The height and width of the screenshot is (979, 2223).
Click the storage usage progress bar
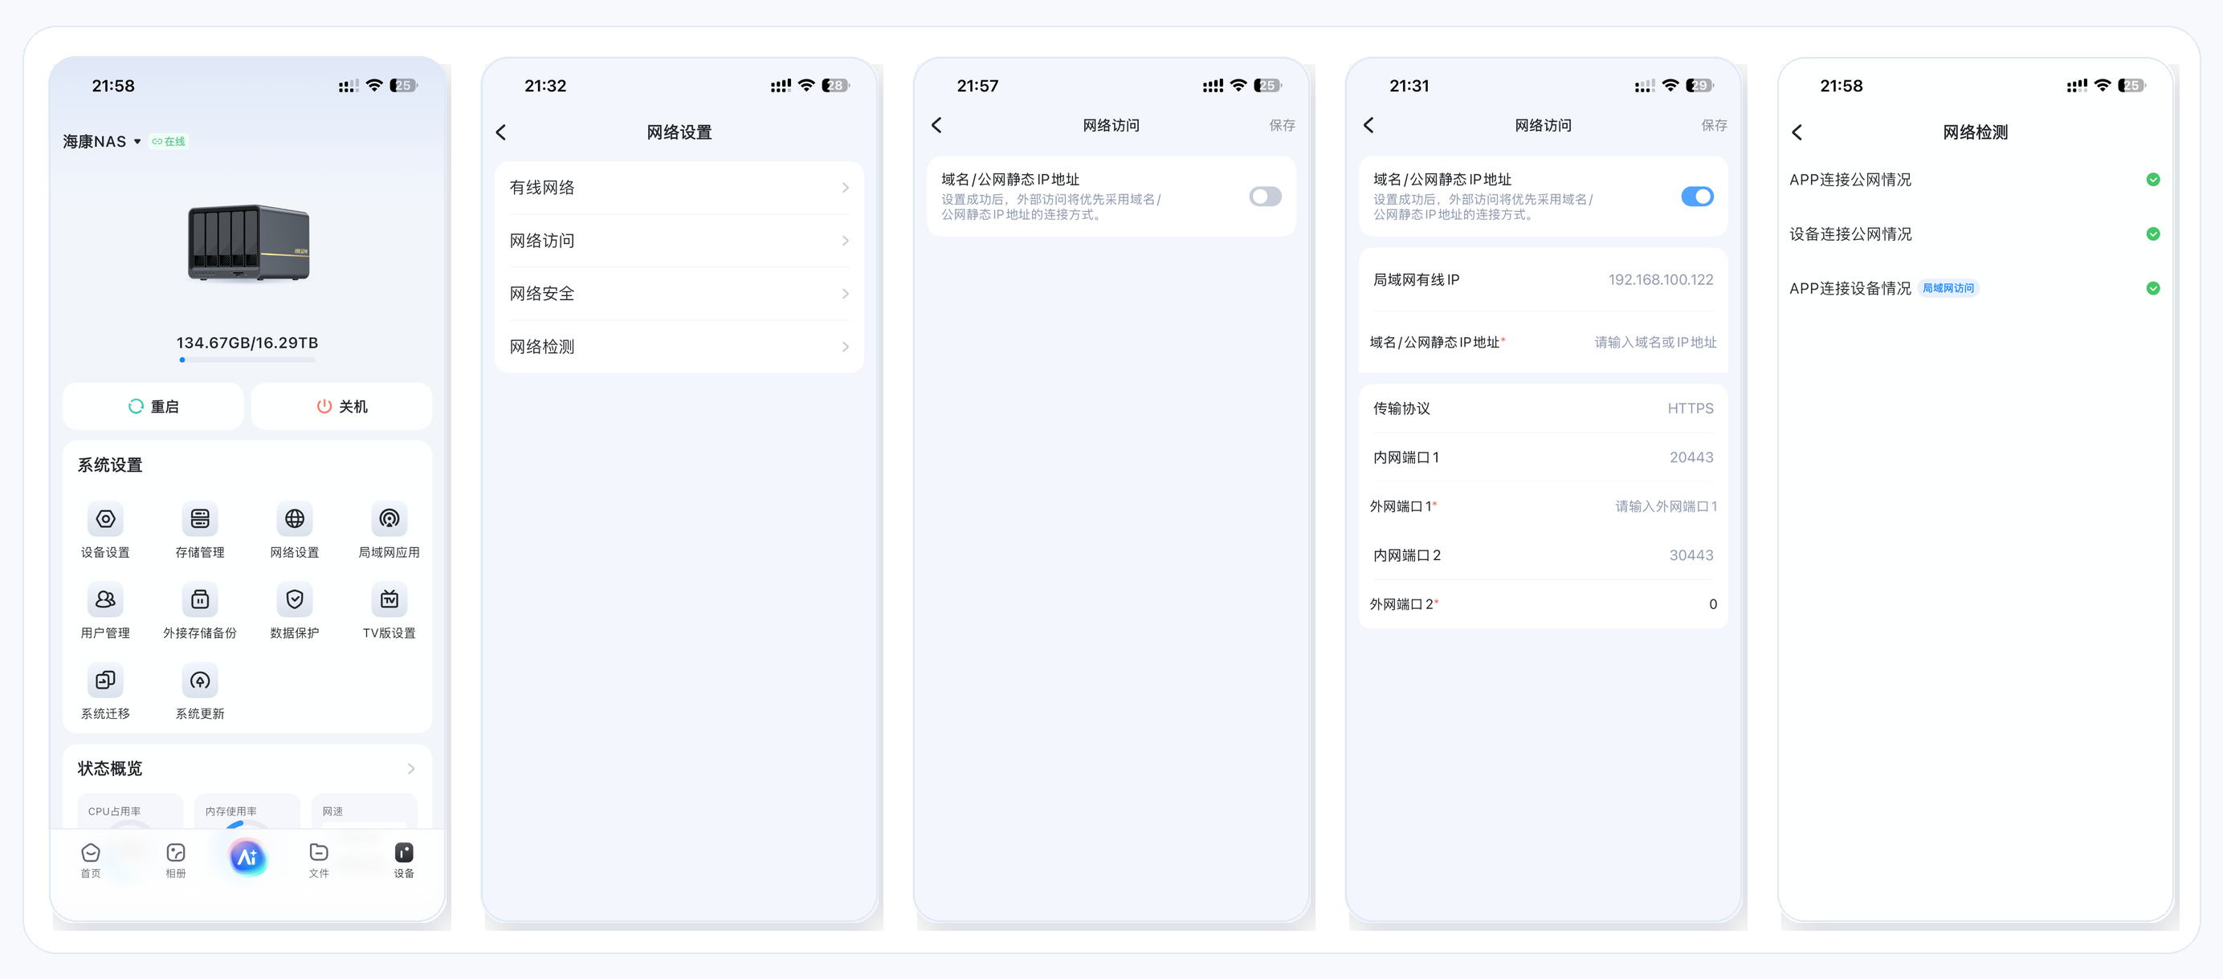[x=247, y=360]
